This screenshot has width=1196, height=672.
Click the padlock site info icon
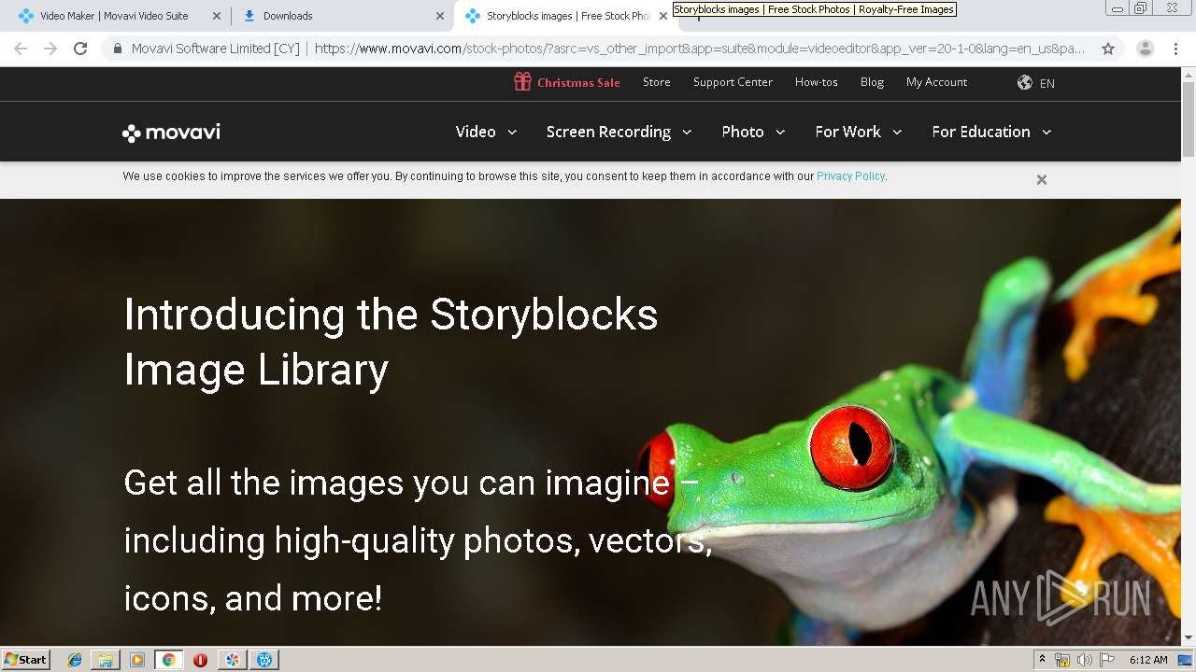coord(118,49)
